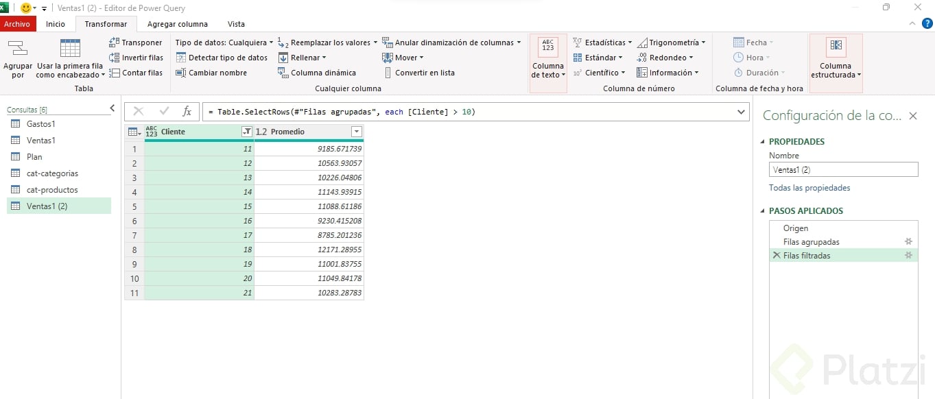Click Invertir filas
935x399 pixels.
tap(136, 58)
